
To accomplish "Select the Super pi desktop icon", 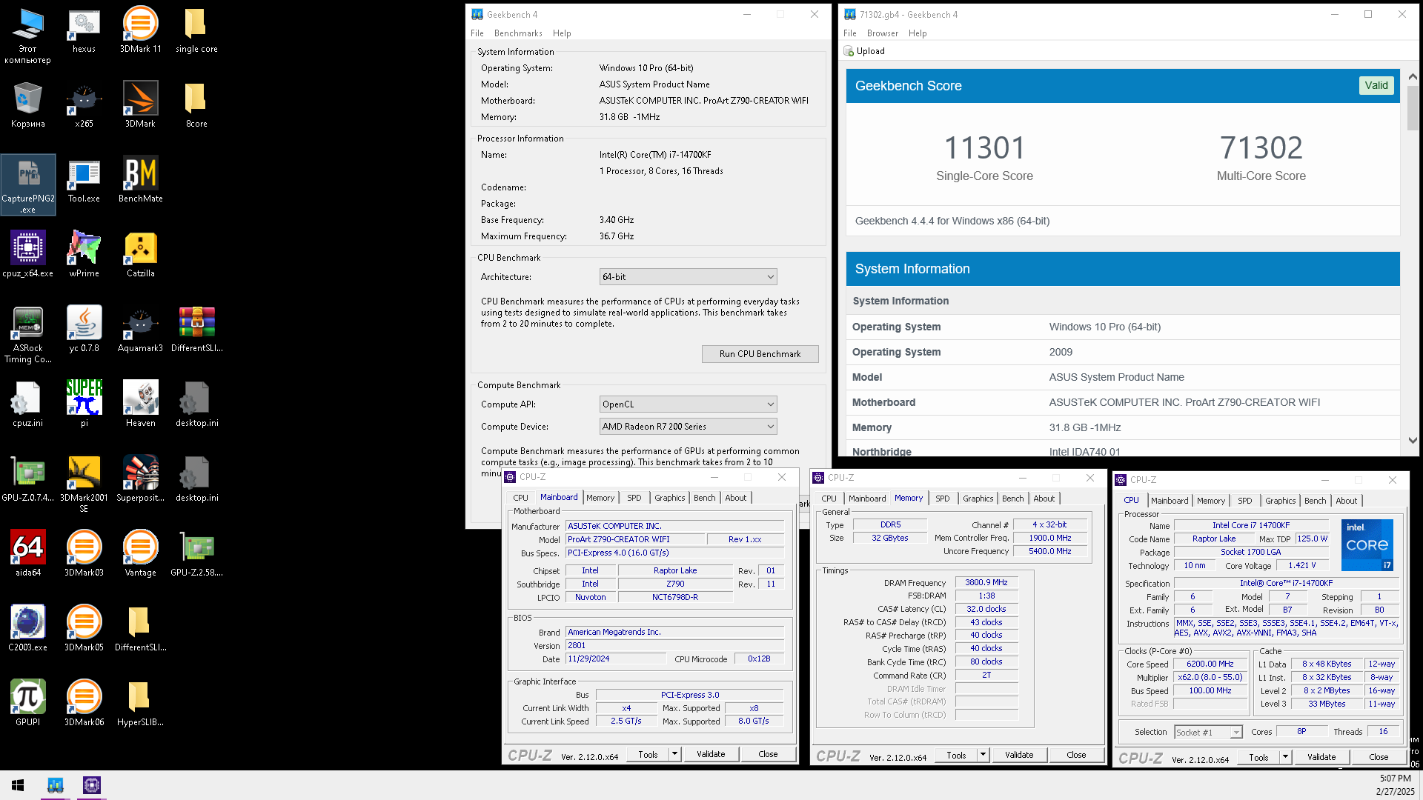I will pos(84,404).
